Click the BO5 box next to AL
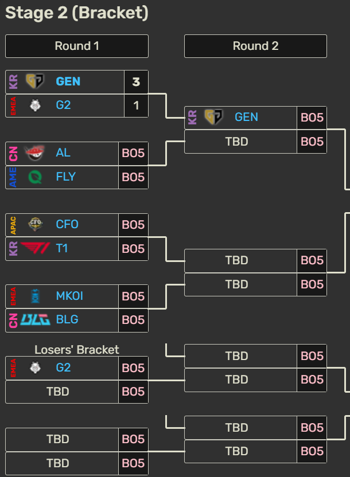Screen dimensions: 350x477 (133, 153)
